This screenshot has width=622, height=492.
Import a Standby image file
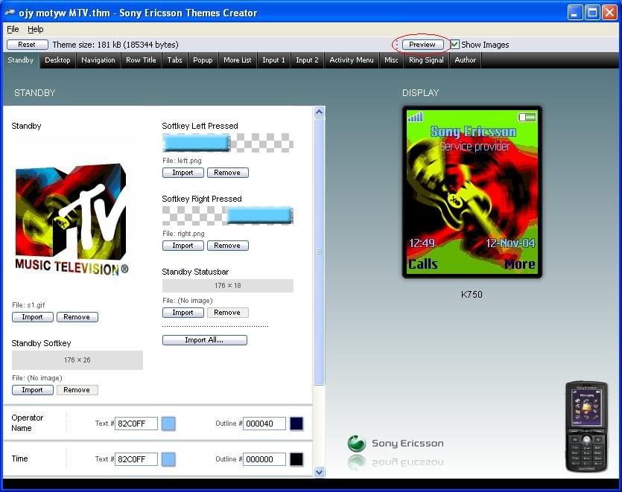point(33,317)
